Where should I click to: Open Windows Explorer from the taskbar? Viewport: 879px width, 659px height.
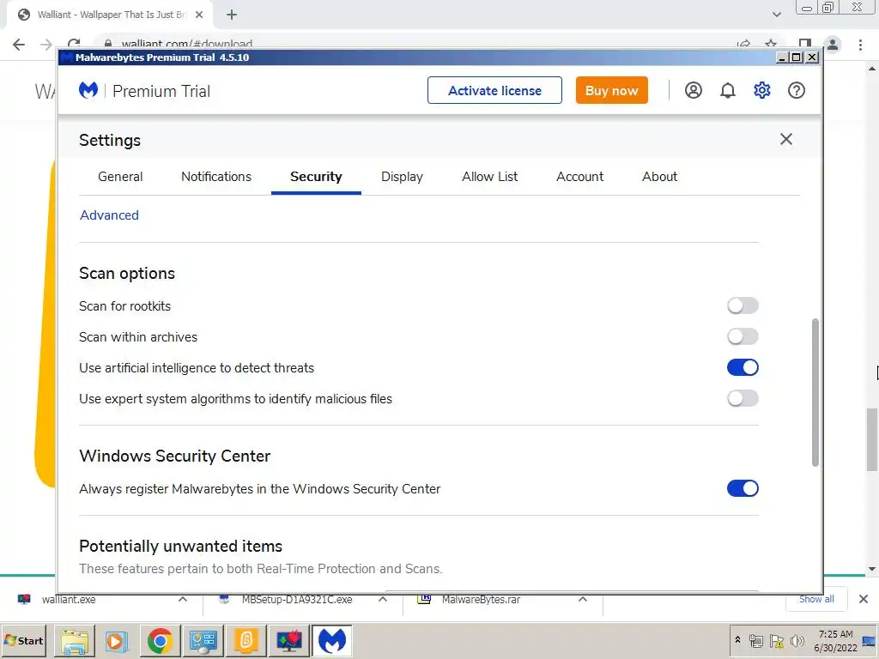pyautogui.click(x=75, y=640)
